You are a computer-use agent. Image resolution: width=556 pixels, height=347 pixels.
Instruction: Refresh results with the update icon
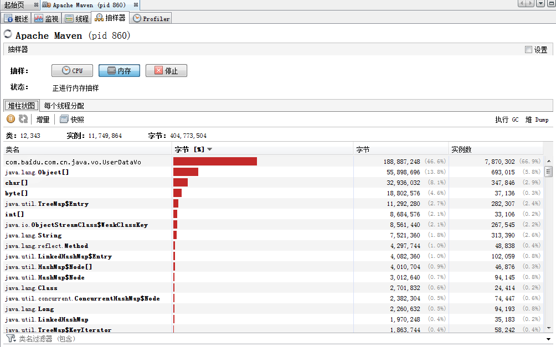(x=23, y=119)
